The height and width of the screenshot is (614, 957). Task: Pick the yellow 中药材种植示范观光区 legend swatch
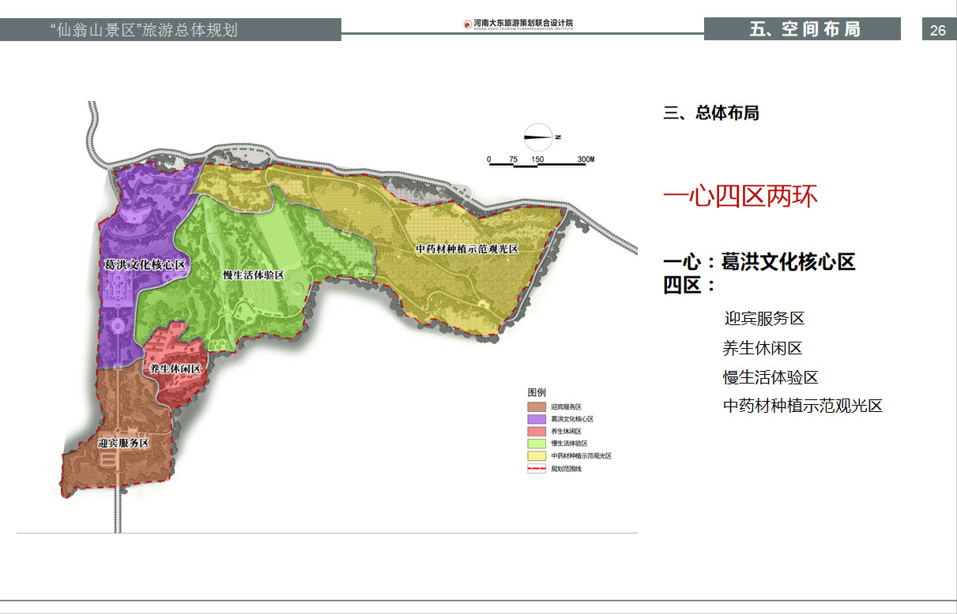pyautogui.click(x=537, y=456)
